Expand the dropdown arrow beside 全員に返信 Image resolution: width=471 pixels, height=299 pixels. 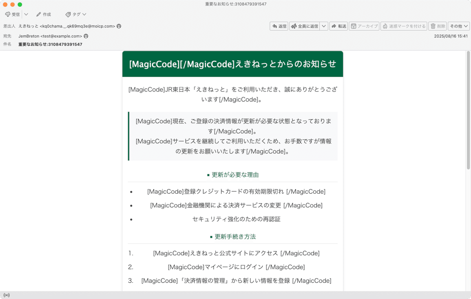(x=324, y=26)
